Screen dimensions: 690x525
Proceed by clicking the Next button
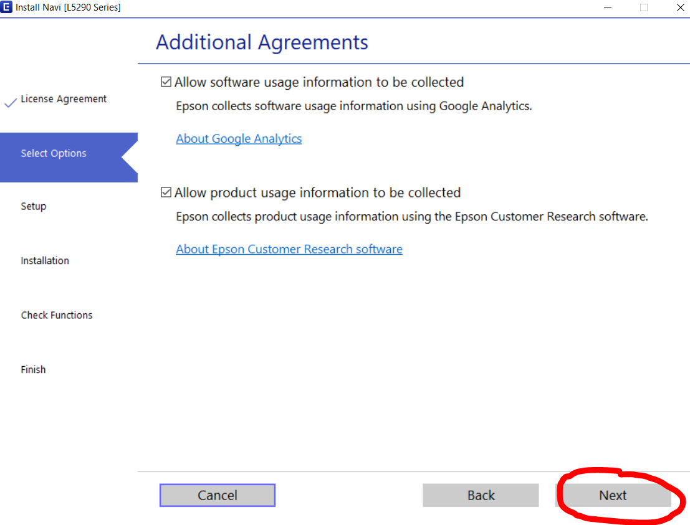point(613,495)
